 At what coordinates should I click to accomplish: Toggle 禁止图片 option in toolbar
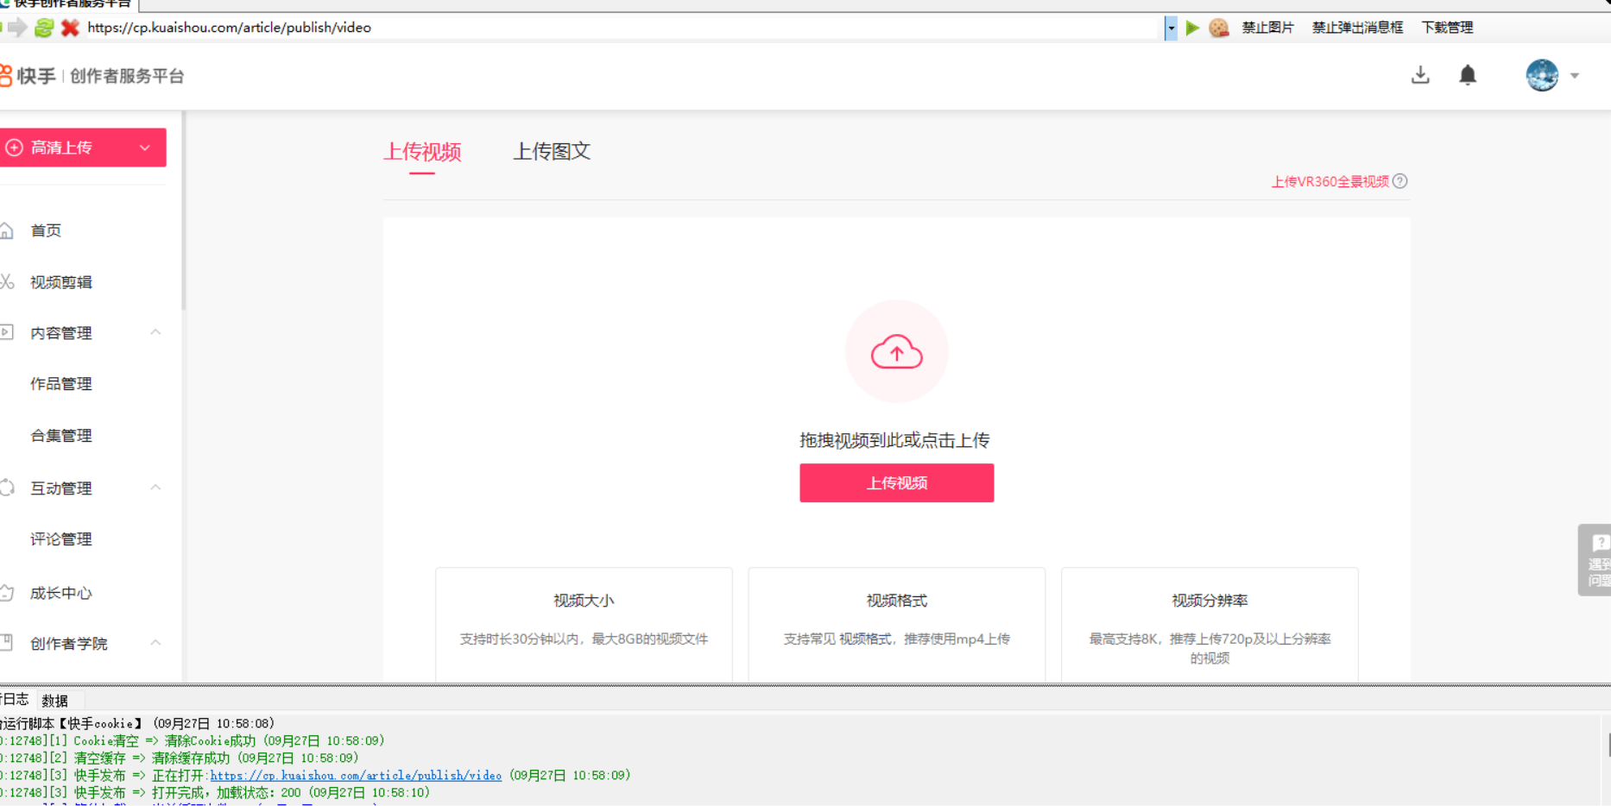click(x=1267, y=28)
